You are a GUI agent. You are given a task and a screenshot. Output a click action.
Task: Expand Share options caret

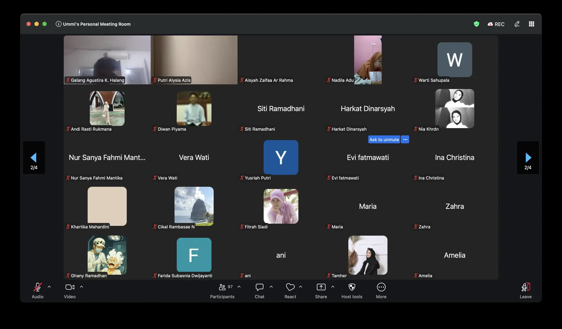point(333,287)
